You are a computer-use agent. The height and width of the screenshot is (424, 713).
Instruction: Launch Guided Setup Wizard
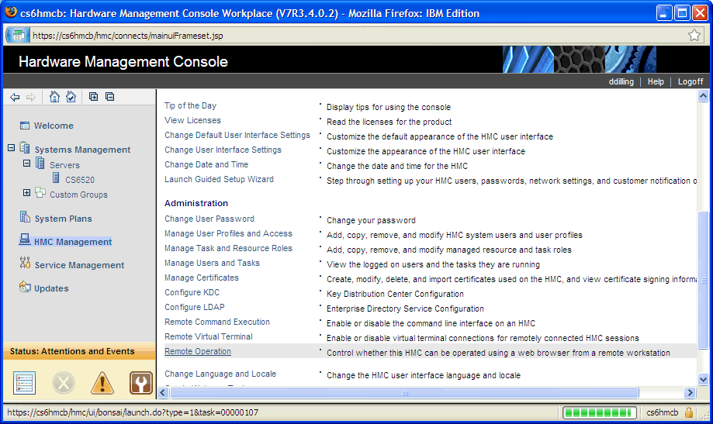[x=219, y=180]
